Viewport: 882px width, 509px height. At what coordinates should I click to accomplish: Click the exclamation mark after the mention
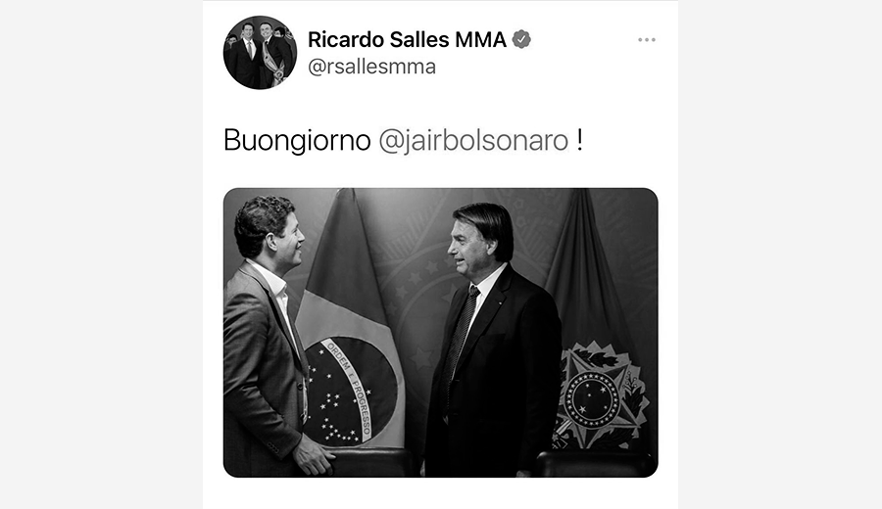579,140
